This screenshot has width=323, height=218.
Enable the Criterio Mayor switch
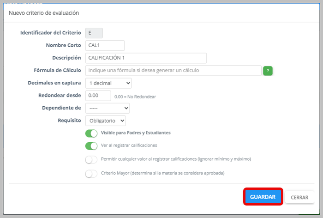tap(91, 174)
